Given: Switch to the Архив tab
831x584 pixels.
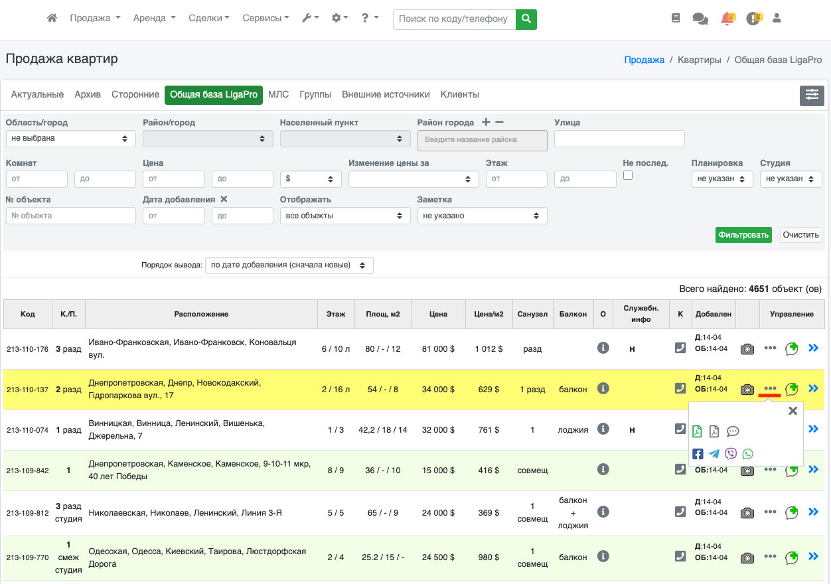Looking at the screenshot, I should click(x=88, y=95).
